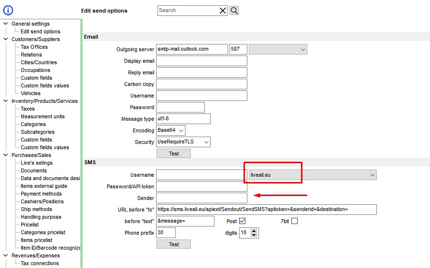Click the Carbon copy field

(x=201, y=84)
